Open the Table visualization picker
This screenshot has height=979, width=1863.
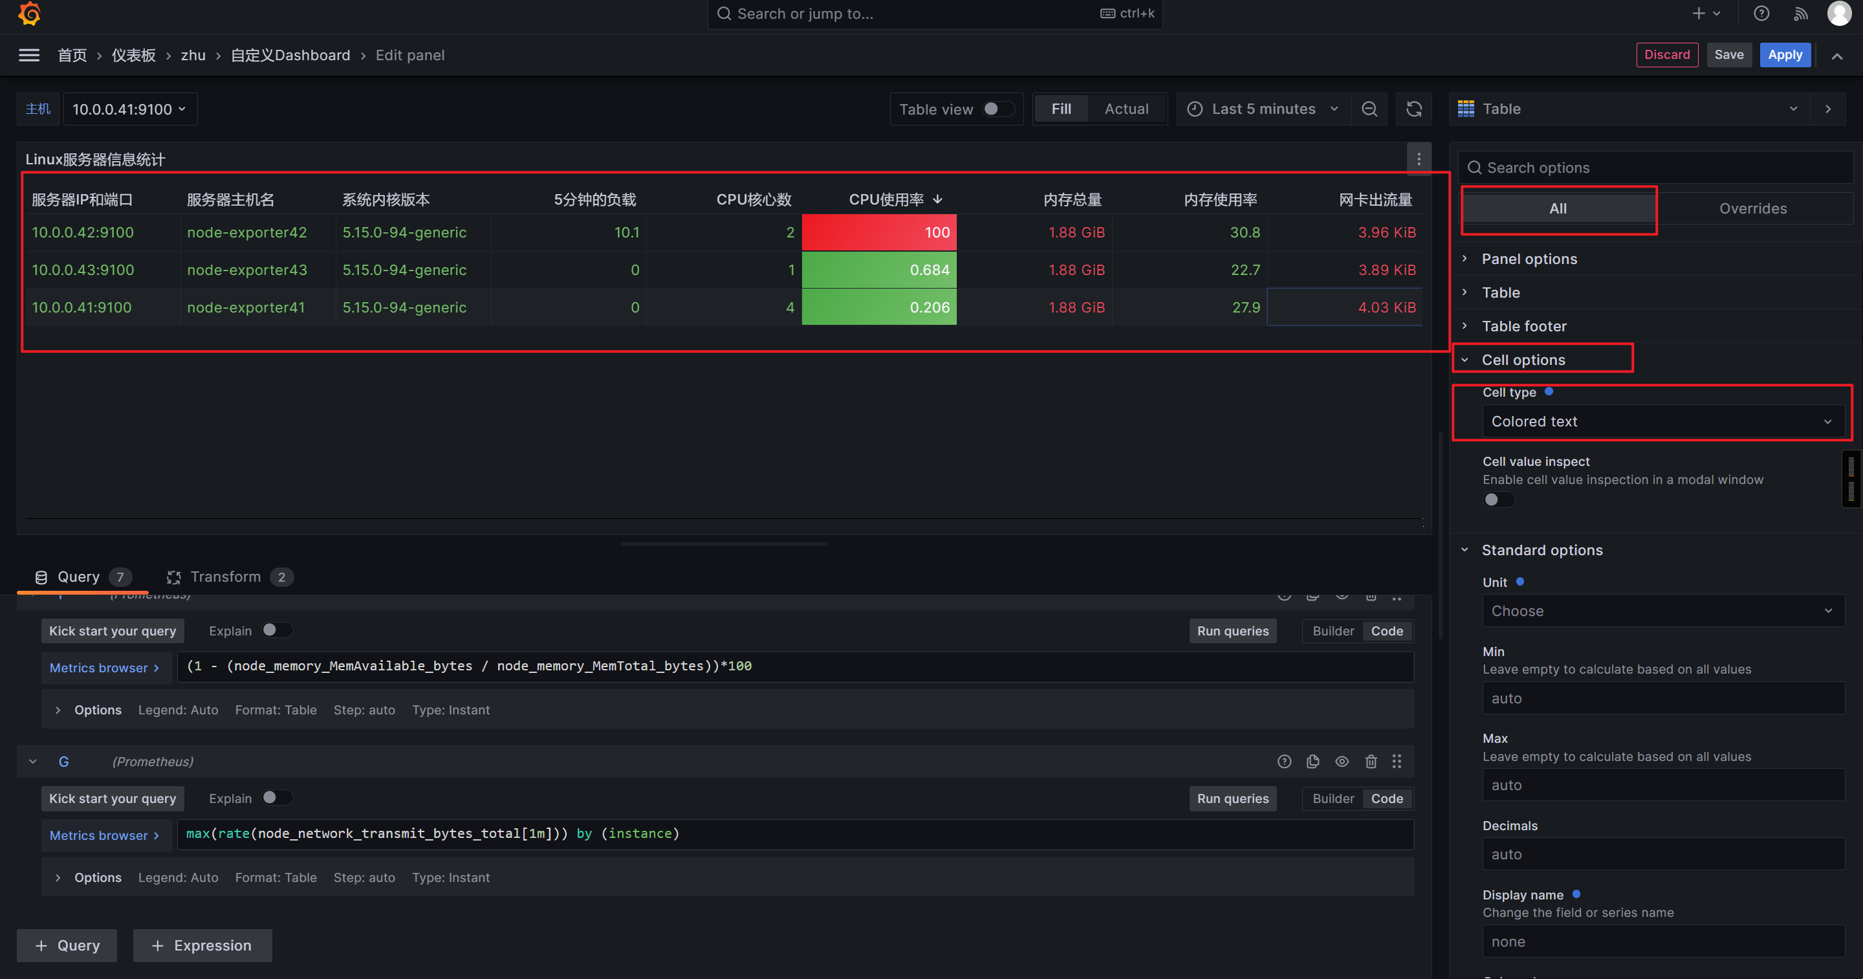[1630, 109]
